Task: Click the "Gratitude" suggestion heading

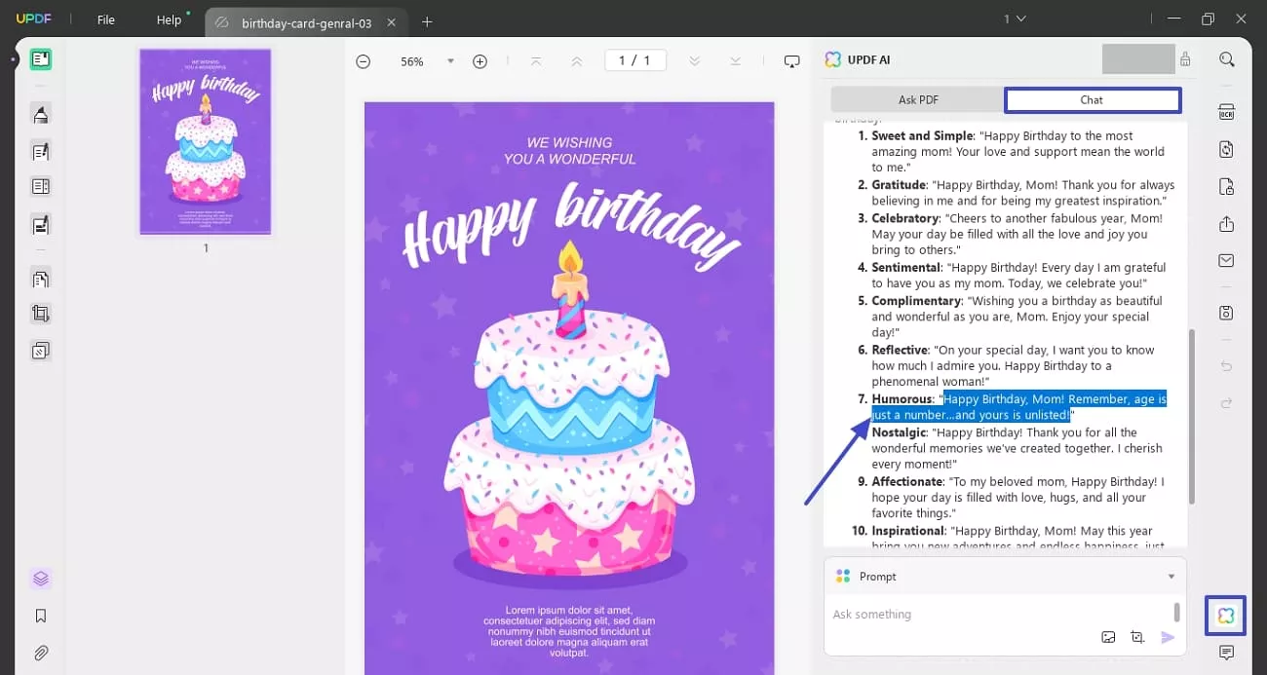Action: pyautogui.click(x=898, y=184)
